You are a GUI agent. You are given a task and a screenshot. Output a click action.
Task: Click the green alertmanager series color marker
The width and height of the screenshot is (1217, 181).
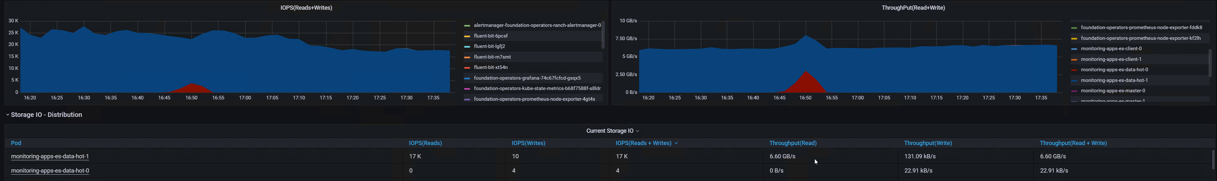[x=467, y=26]
